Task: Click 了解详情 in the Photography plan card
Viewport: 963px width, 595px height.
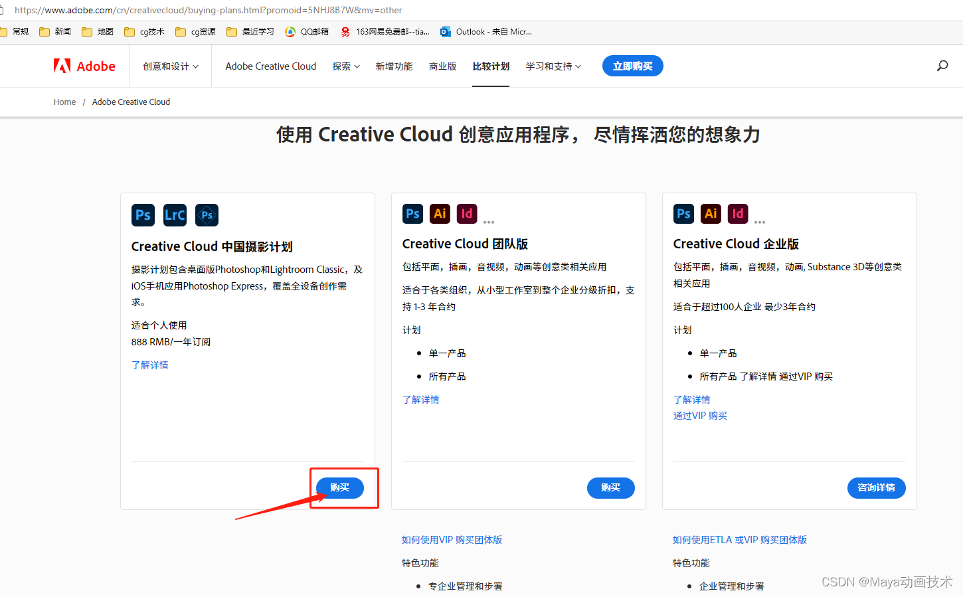Action: [150, 365]
